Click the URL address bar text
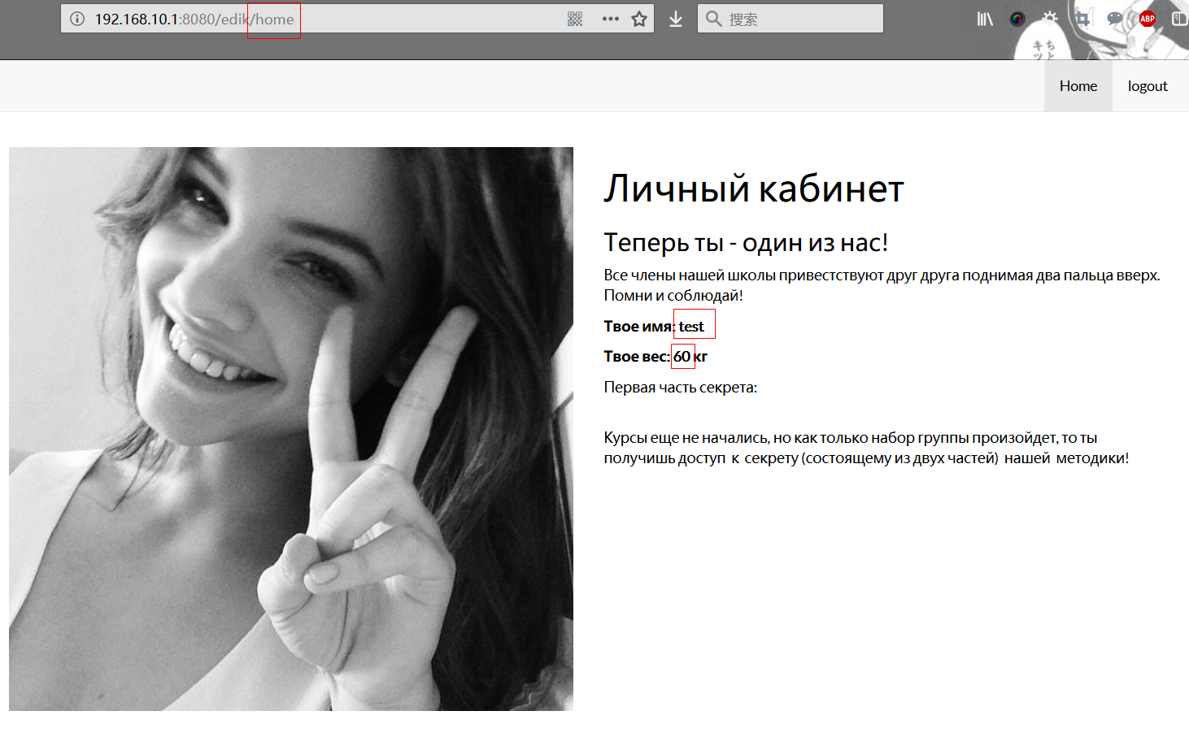The width and height of the screenshot is (1189, 750). point(195,19)
